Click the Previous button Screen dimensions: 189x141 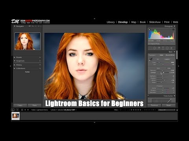[154, 105]
